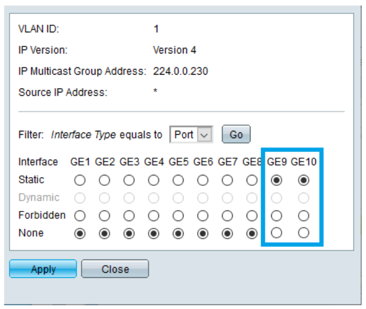366x309 pixels.
Task: Select None radio for GE10
Action: point(303,233)
